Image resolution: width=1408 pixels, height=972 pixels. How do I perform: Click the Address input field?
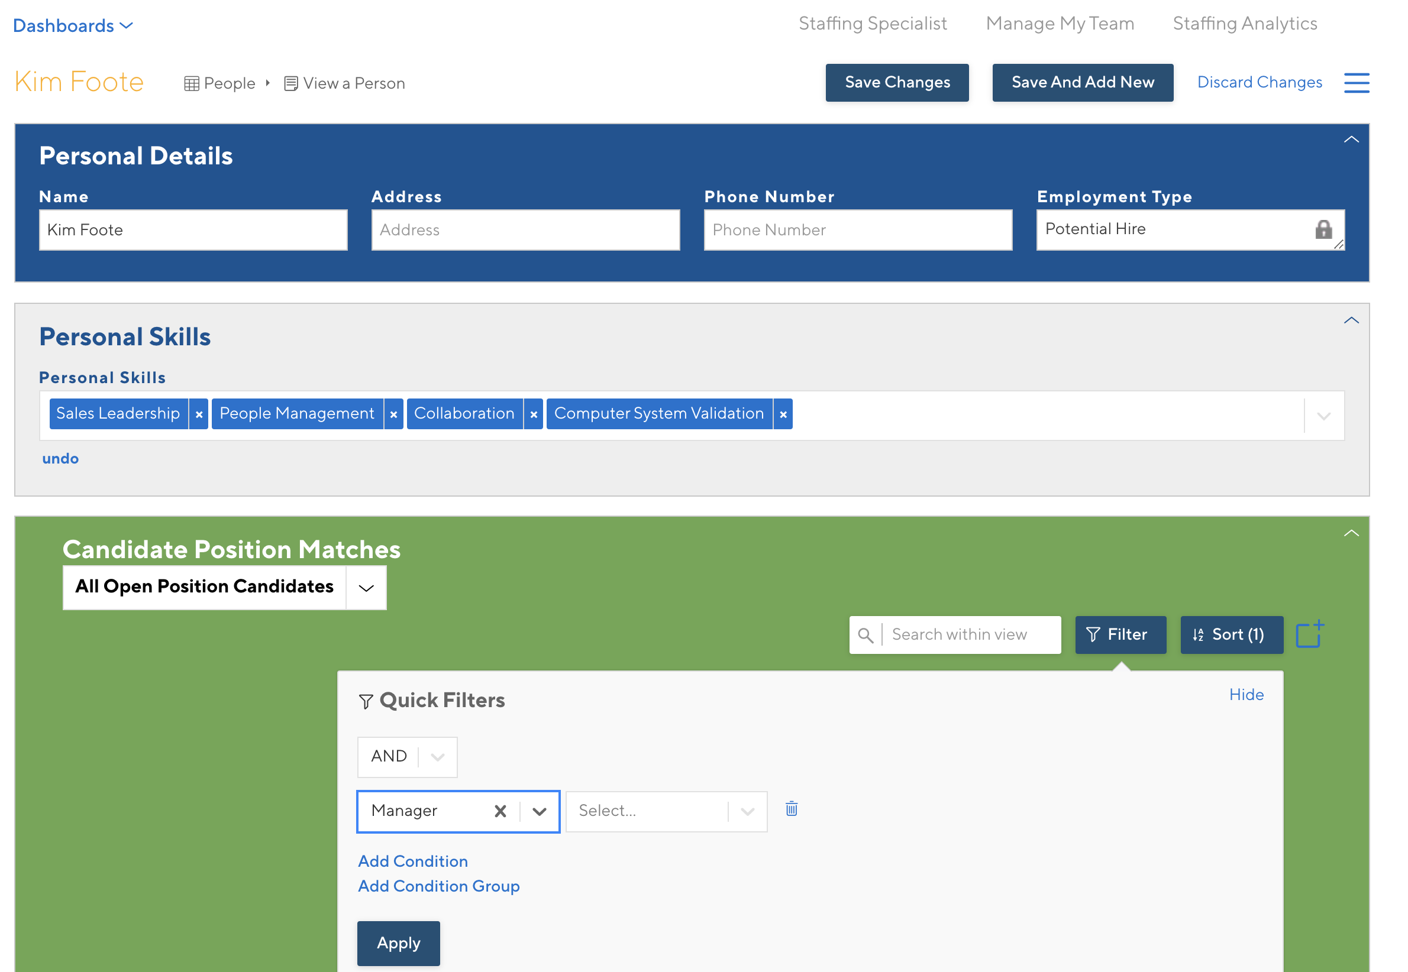click(526, 230)
